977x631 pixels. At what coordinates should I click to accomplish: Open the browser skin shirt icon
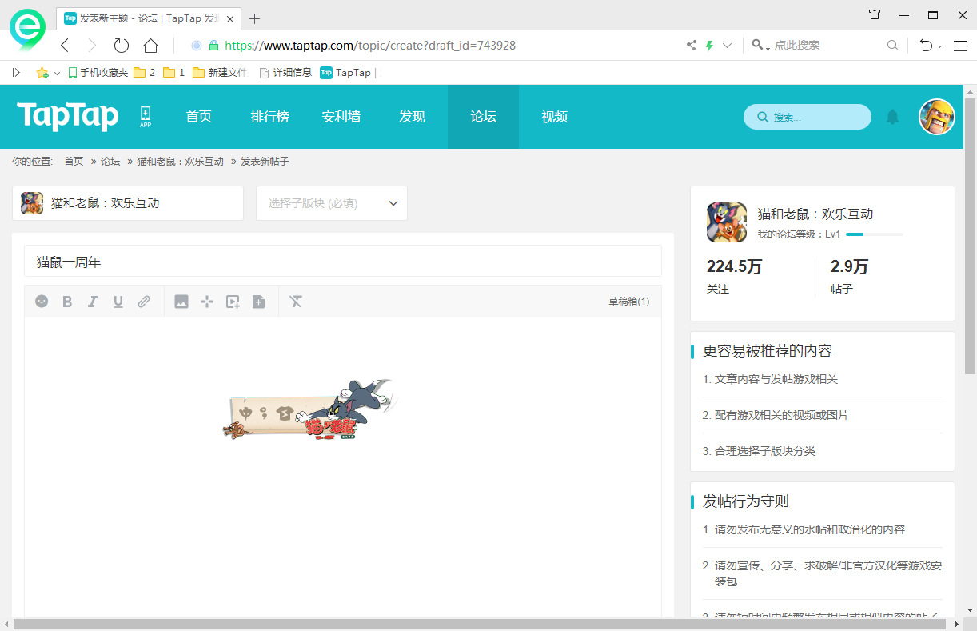pos(875,14)
